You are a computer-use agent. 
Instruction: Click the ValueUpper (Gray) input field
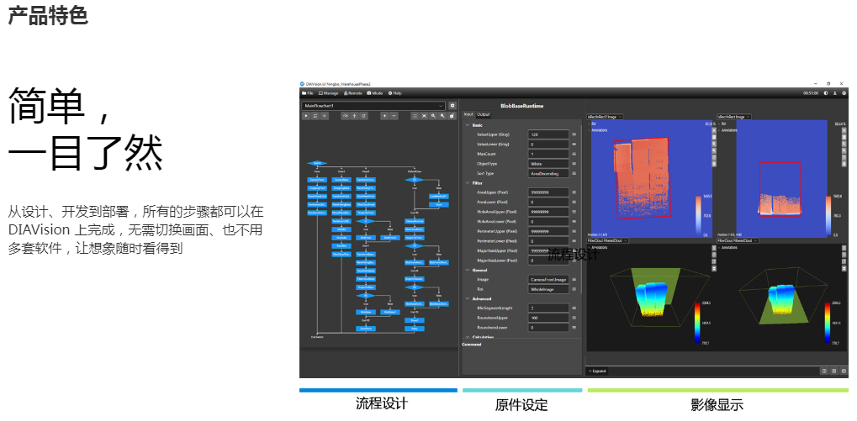coord(548,134)
